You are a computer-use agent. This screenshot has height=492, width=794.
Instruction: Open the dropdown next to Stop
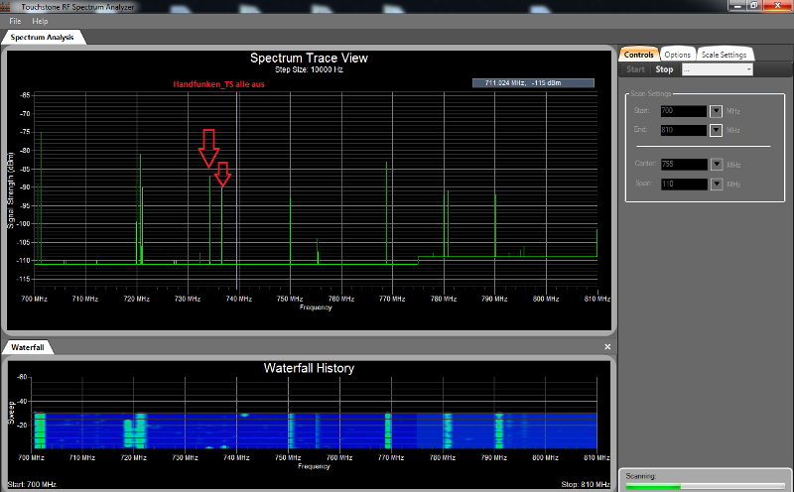(x=717, y=69)
